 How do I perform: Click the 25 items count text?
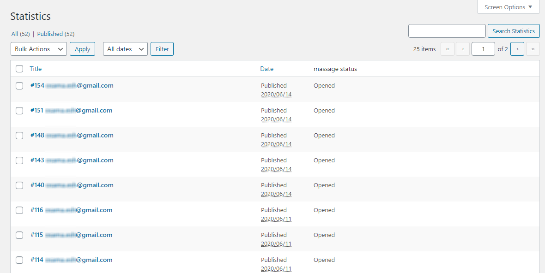[424, 49]
